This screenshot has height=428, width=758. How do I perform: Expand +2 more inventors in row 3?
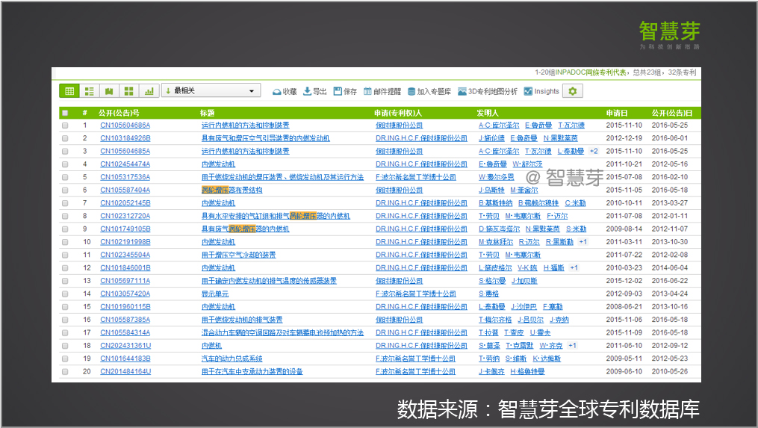(x=594, y=151)
